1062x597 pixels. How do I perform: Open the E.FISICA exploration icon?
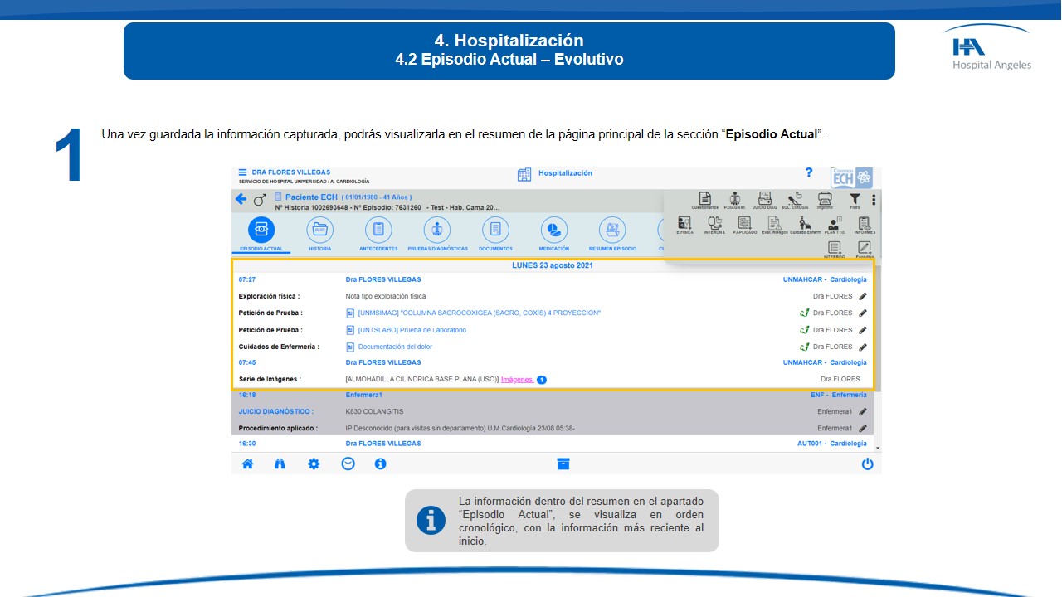pyautogui.click(x=684, y=223)
